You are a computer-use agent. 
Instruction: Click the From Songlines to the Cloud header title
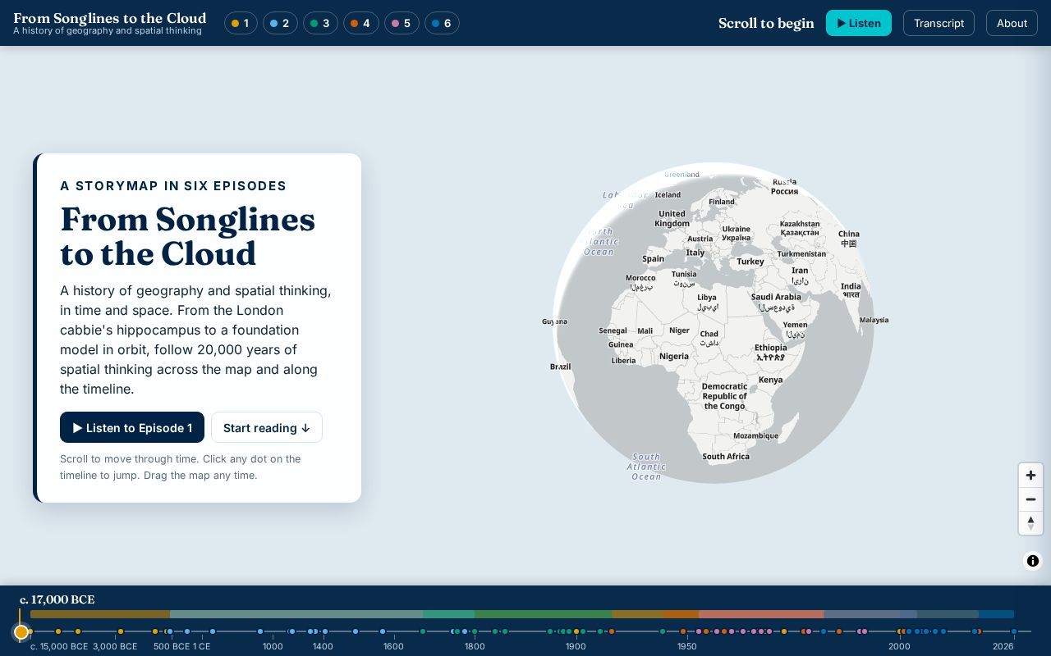click(110, 18)
